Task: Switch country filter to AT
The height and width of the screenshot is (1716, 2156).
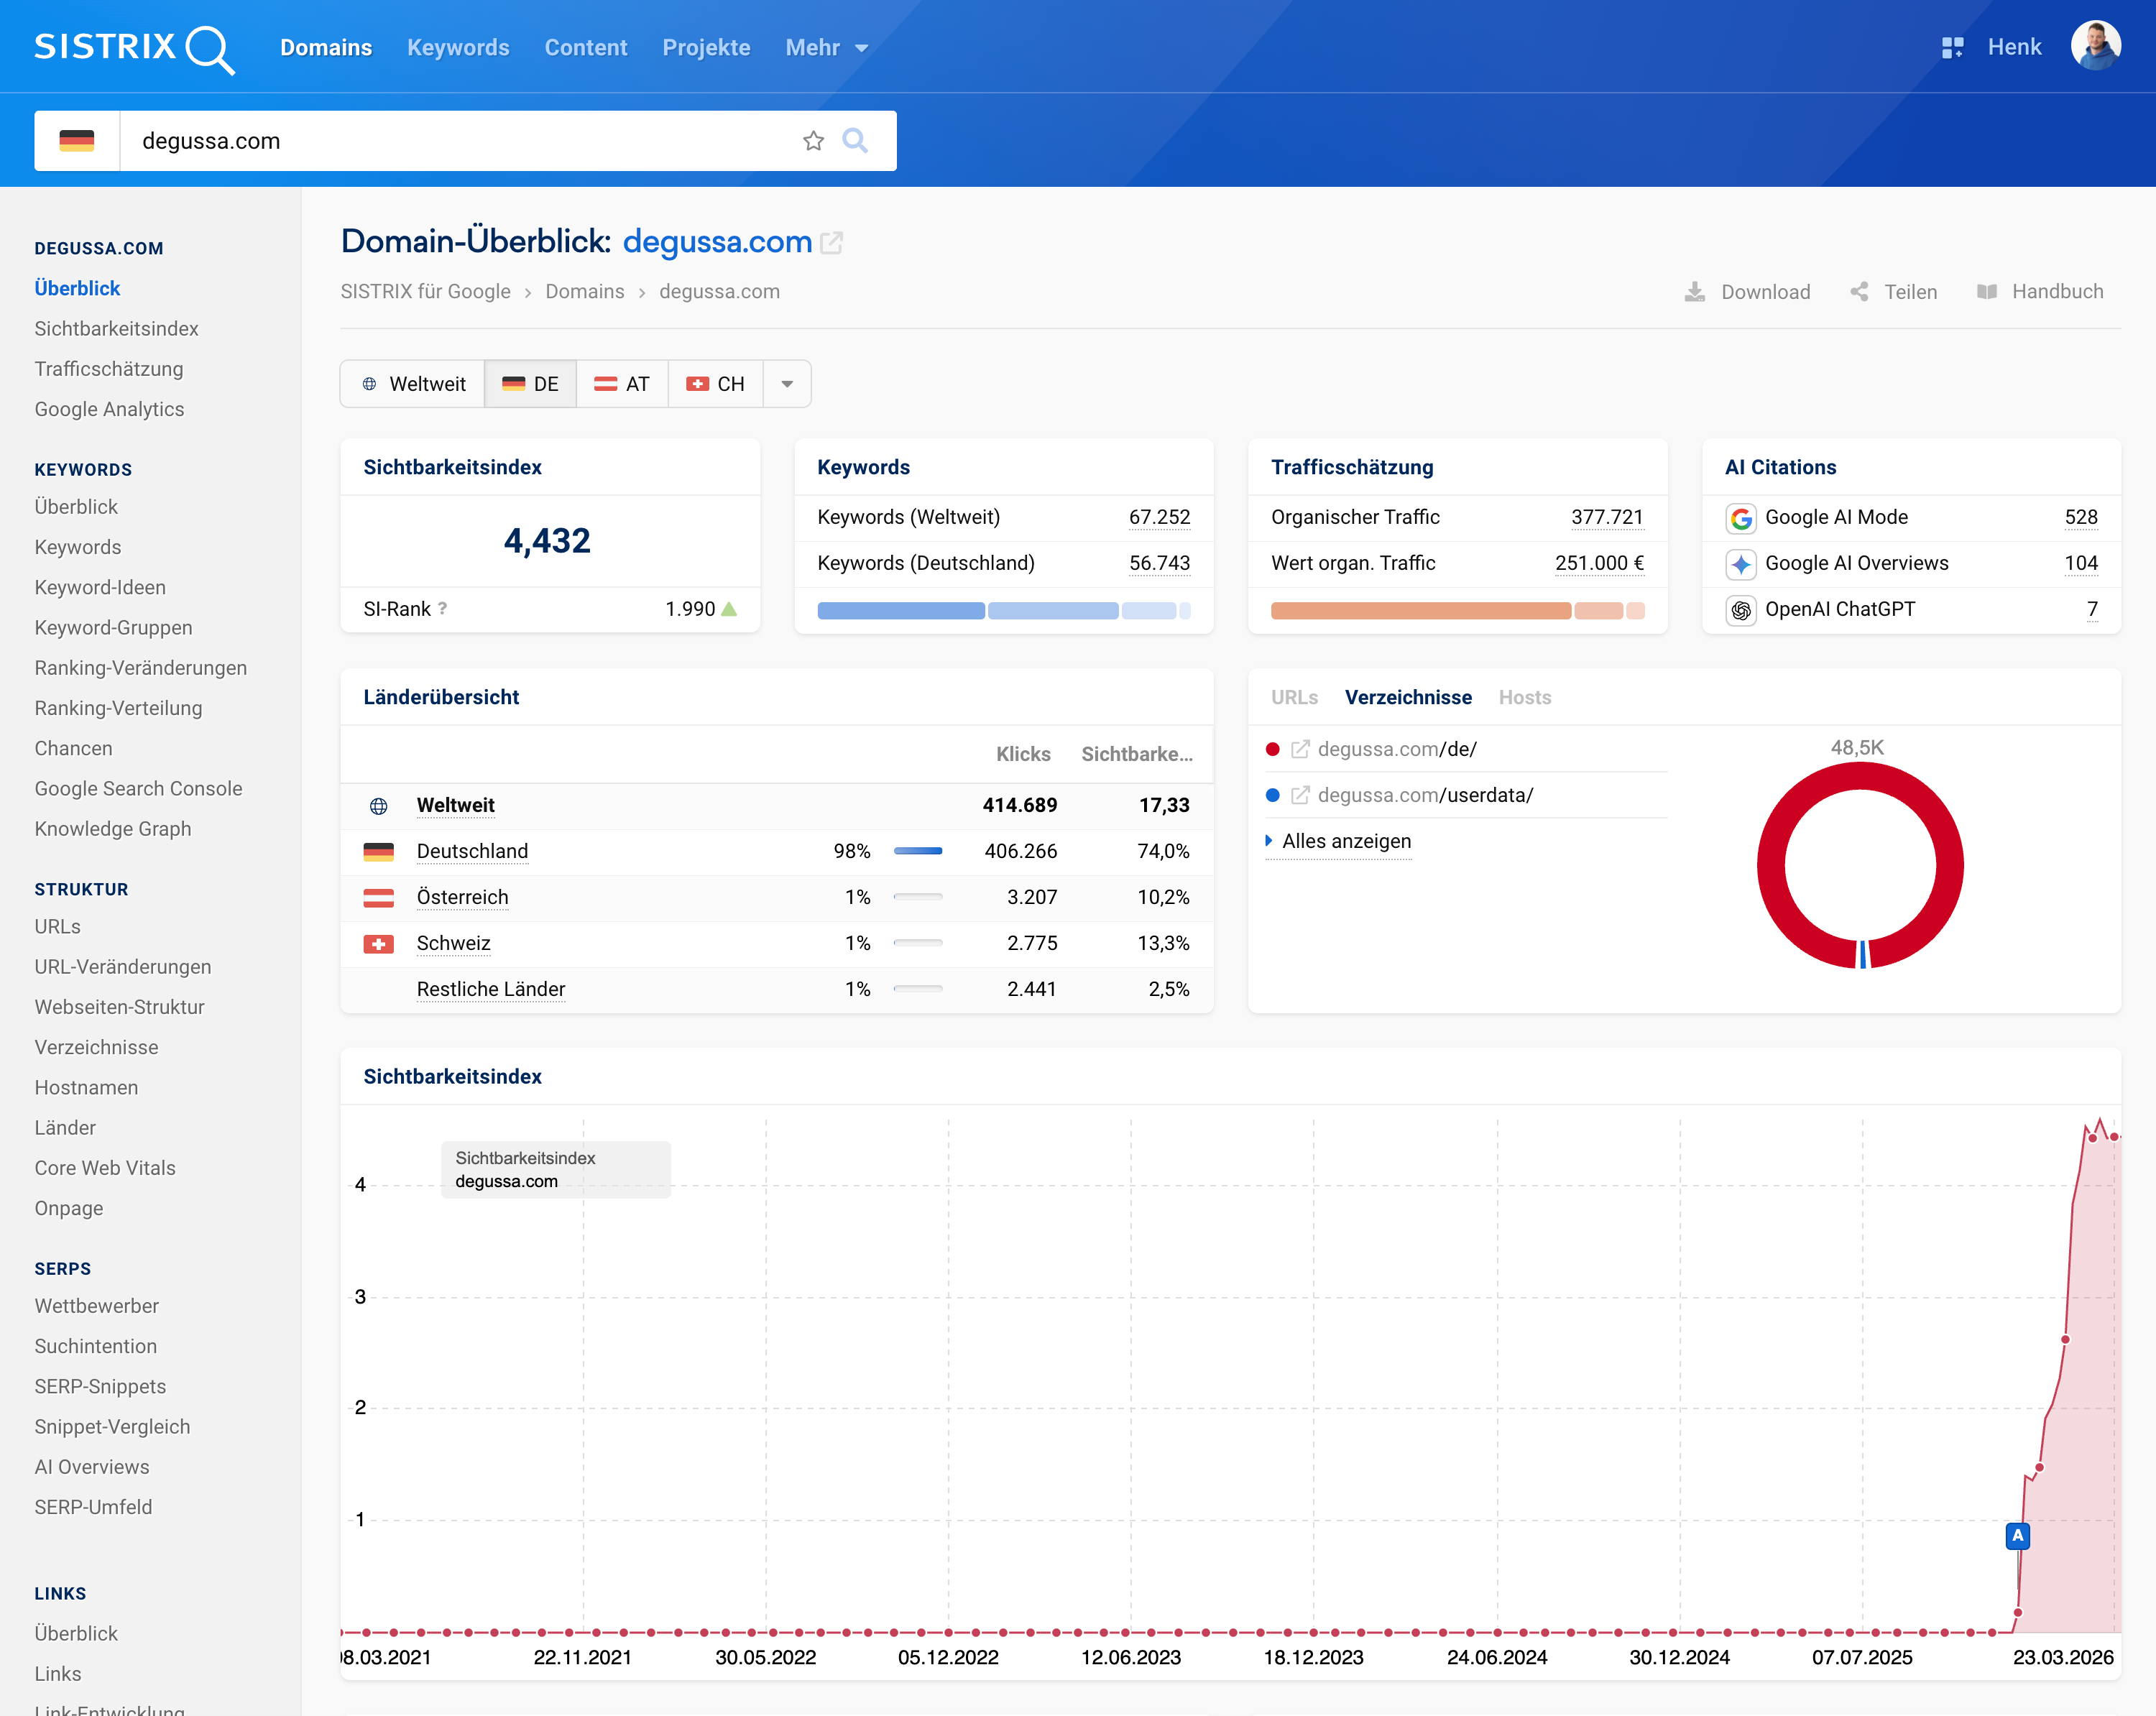Action: (x=622, y=383)
